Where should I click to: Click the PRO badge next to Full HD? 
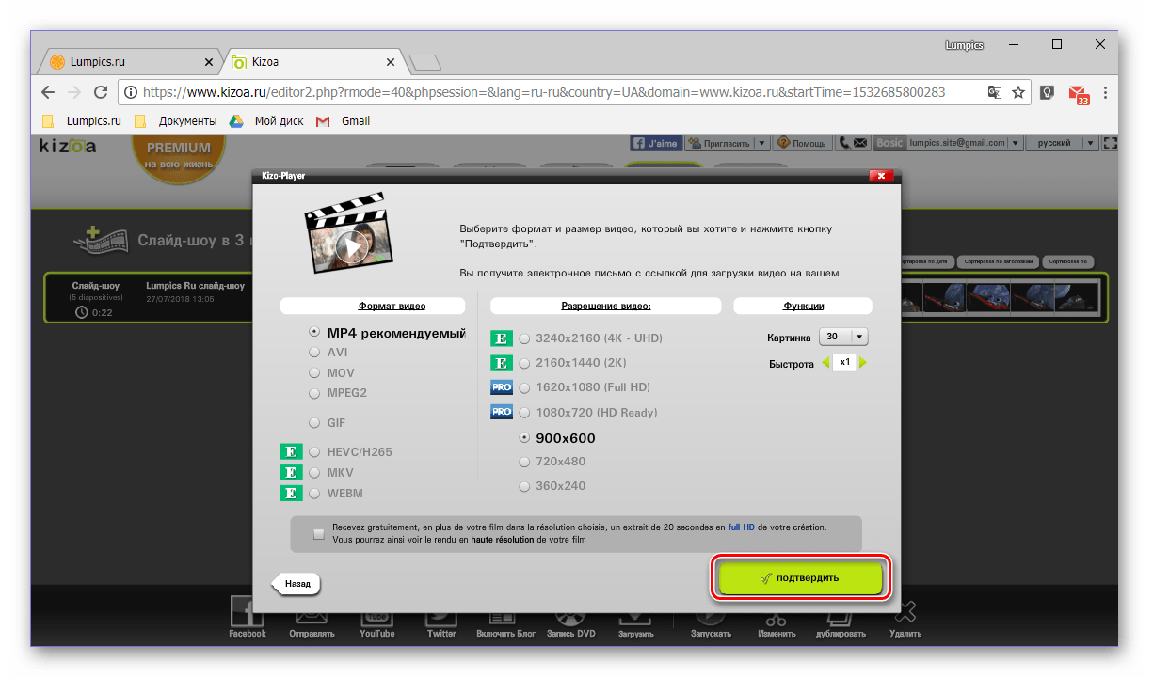click(x=502, y=387)
